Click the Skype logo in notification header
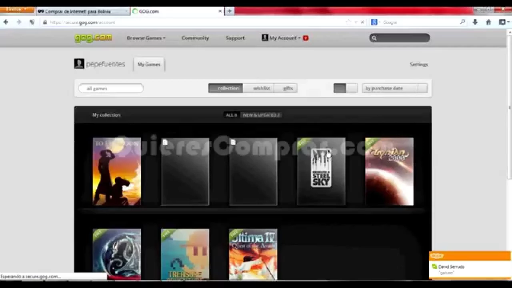 click(x=438, y=256)
